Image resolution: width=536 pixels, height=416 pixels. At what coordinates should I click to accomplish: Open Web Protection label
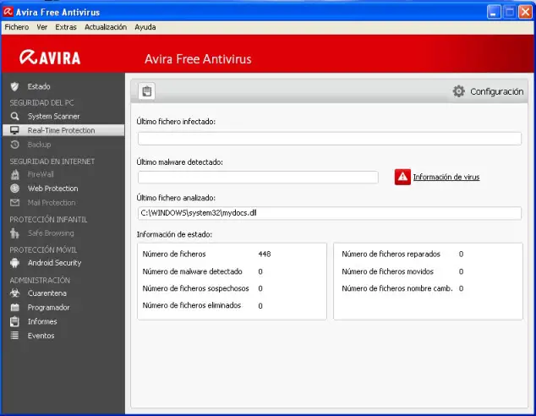pyautogui.click(x=53, y=189)
